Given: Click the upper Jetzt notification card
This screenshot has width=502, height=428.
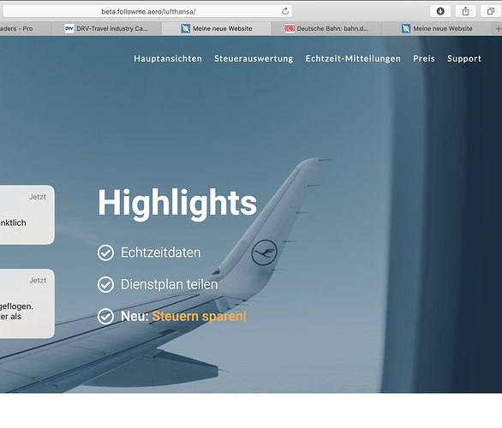Looking at the screenshot, I should coord(27,215).
